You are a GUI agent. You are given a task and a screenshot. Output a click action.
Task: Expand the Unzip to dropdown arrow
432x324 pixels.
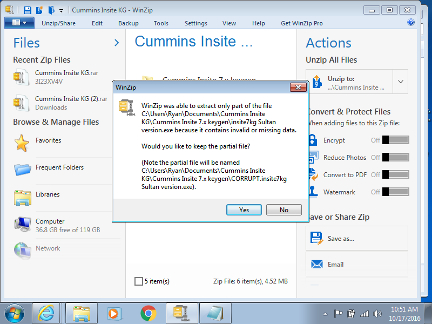tap(401, 82)
